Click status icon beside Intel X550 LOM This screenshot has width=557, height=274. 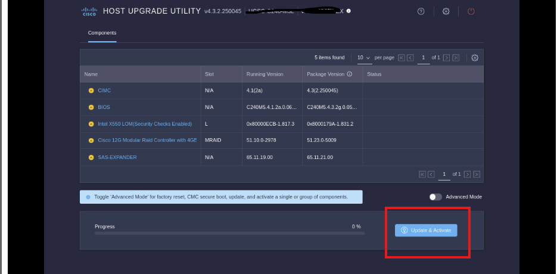point(91,124)
